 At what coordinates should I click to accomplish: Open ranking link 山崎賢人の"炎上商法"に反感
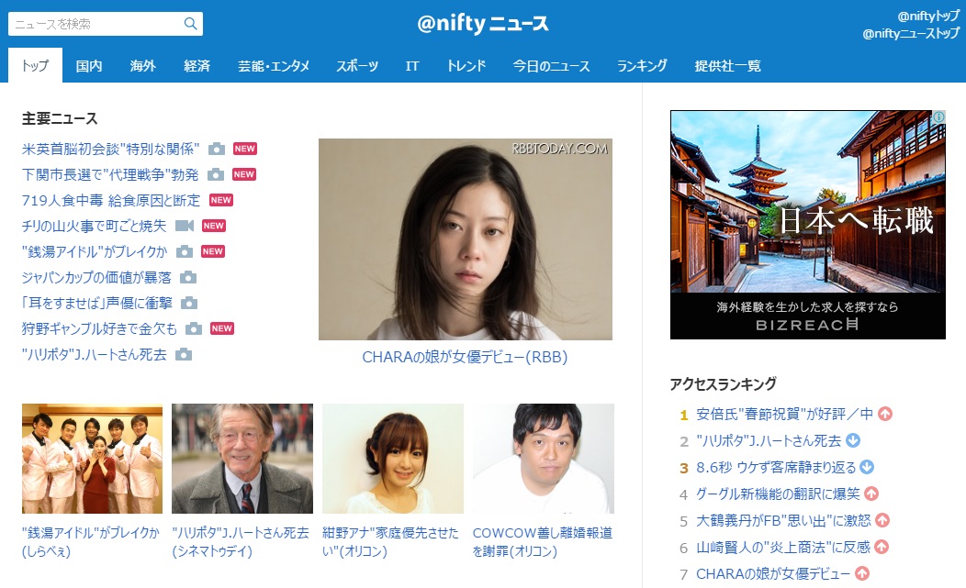(x=783, y=547)
